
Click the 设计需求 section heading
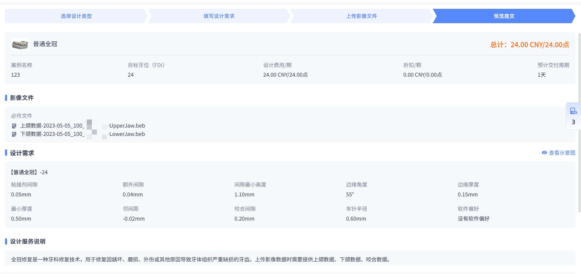pyautogui.click(x=22, y=153)
